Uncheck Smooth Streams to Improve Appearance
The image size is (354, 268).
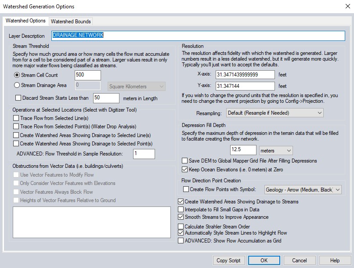pyautogui.click(x=181, y=217)
